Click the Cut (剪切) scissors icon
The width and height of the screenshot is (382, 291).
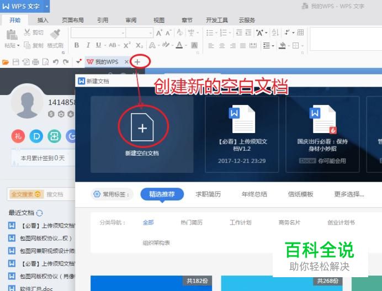[27, 33]
